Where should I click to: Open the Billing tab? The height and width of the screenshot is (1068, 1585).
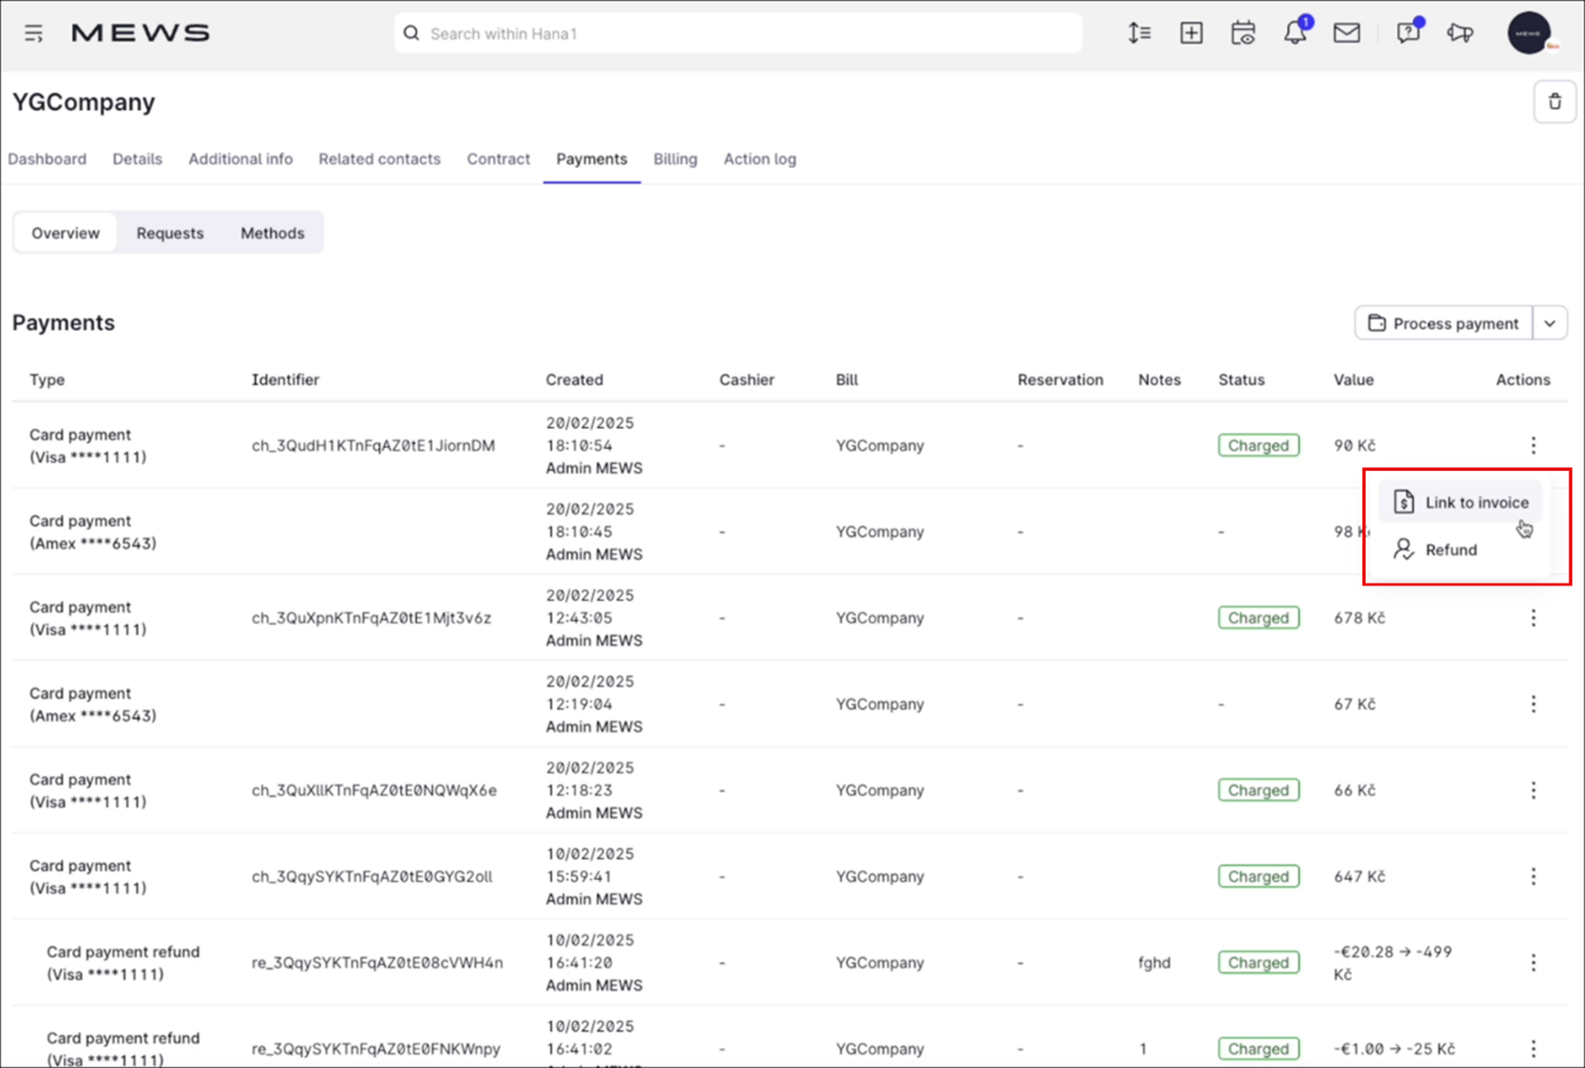pyautogui.click(x=675, y=159)
